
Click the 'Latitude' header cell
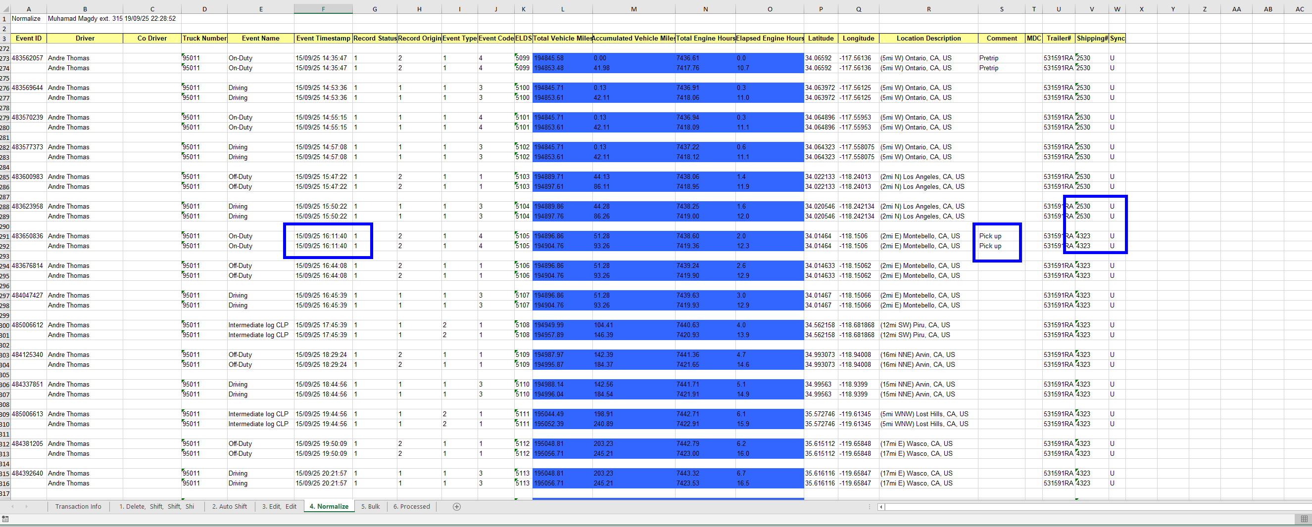[821, 38]
